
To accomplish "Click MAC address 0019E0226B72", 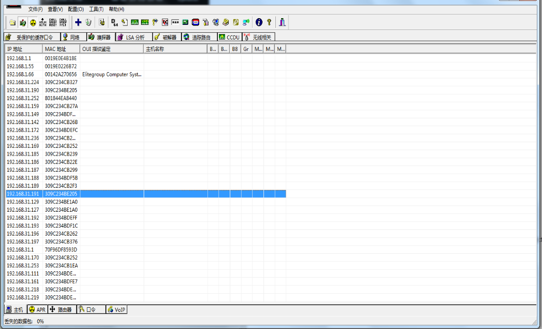I will tap(61, 66).
